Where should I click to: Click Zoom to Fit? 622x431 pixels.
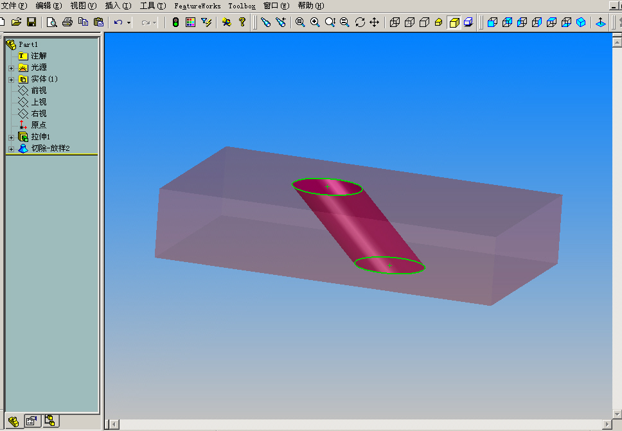click(x=300, y=22)
